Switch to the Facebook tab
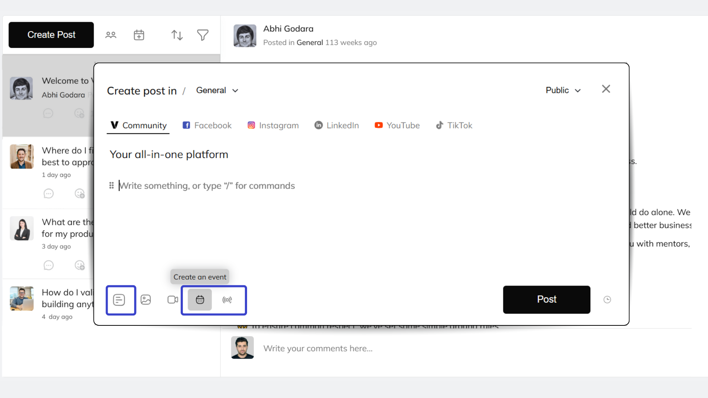 click(x=207, y=125)
